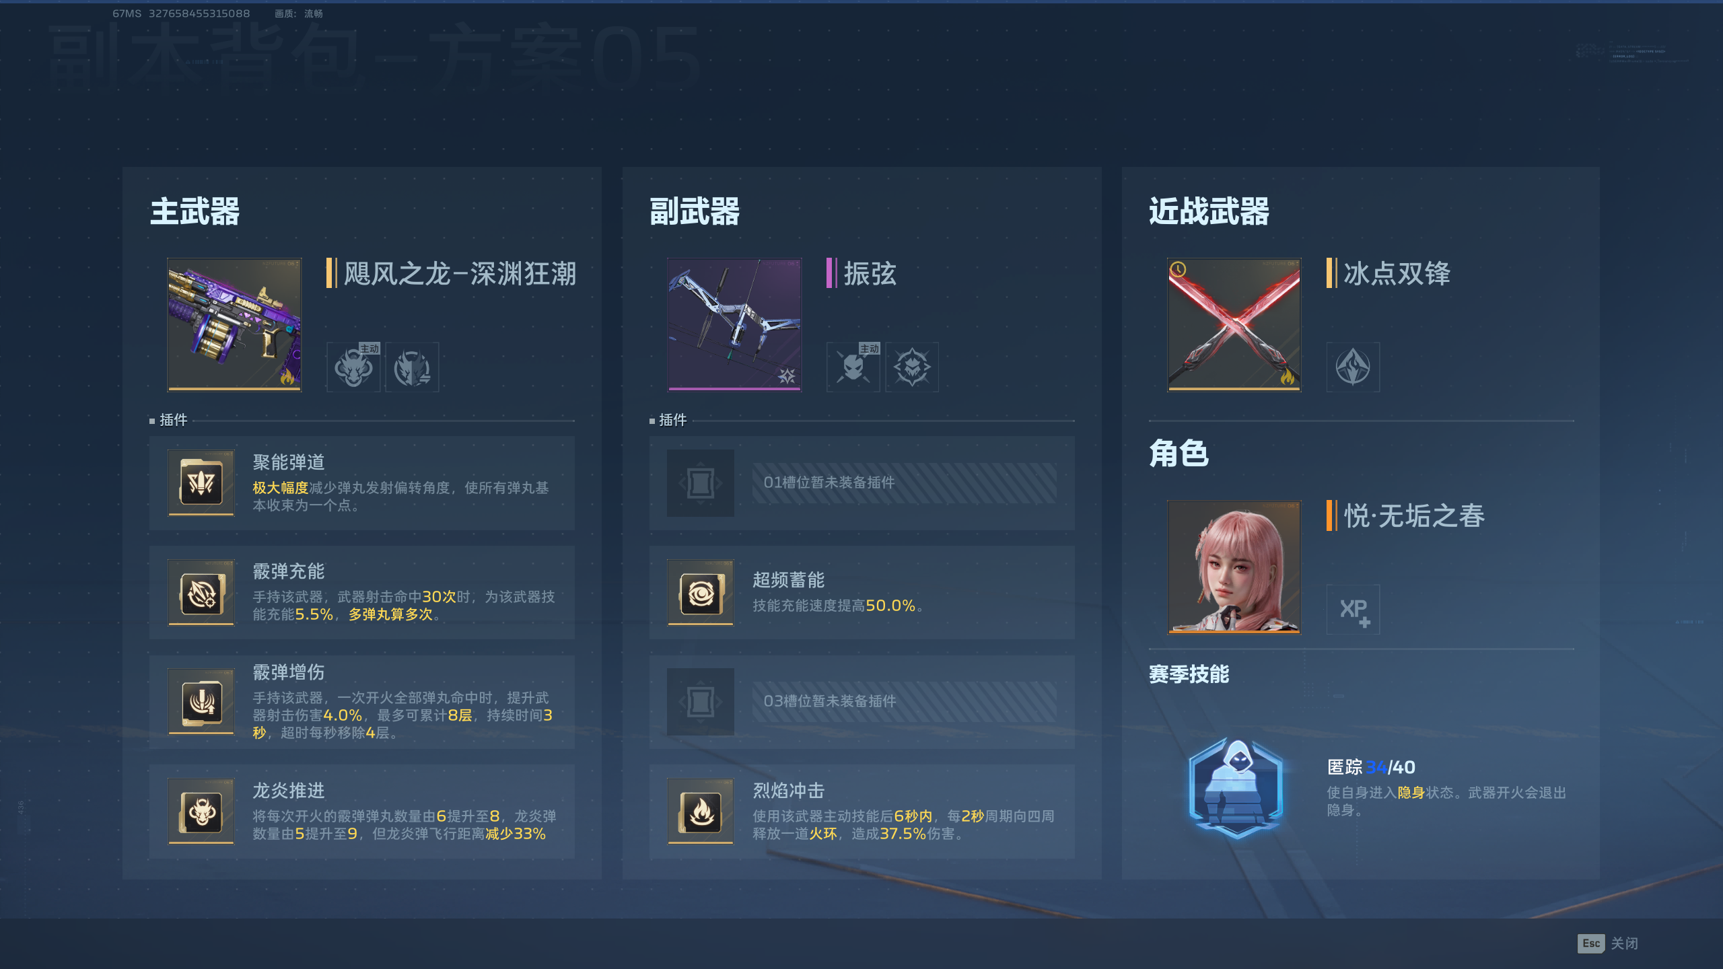Open 冰点双锋 melee weapon thumbnail

[x=1234, y=324]
